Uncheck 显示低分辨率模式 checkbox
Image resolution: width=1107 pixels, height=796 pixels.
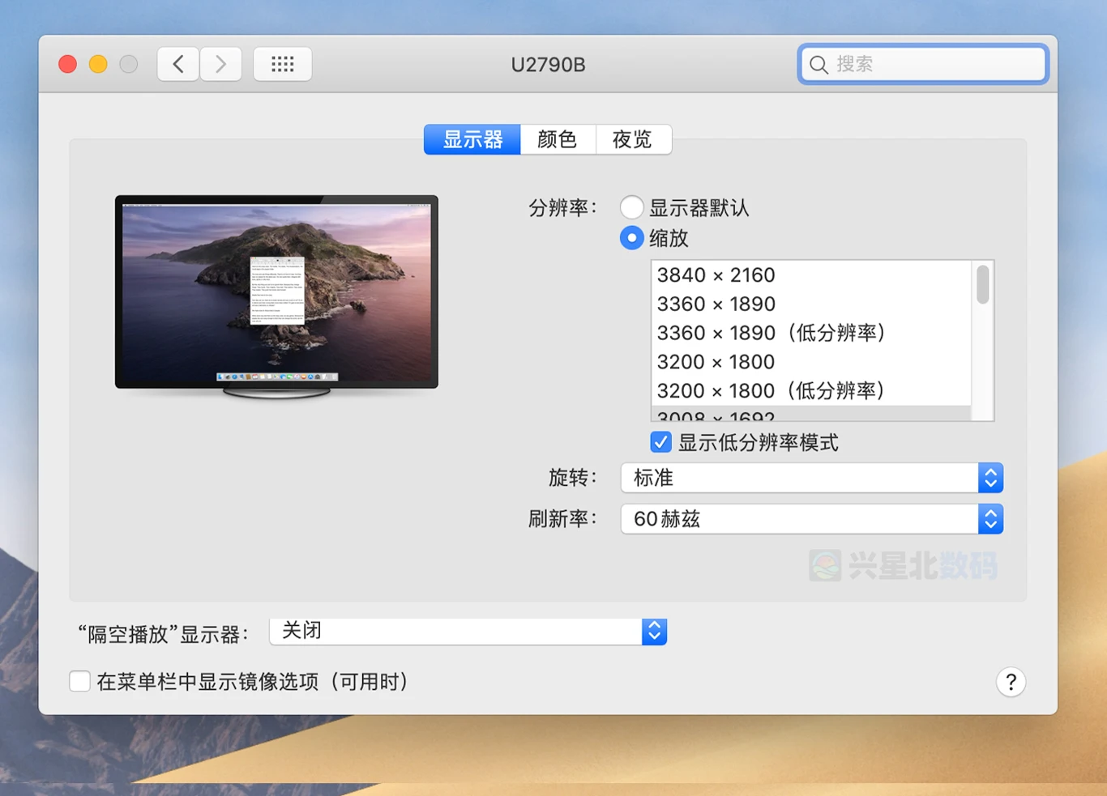[660, 442]
